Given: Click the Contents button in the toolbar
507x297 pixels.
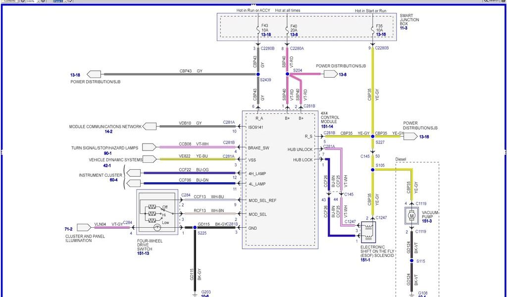Looking at the screenshot, I should [x=9, y=1].
